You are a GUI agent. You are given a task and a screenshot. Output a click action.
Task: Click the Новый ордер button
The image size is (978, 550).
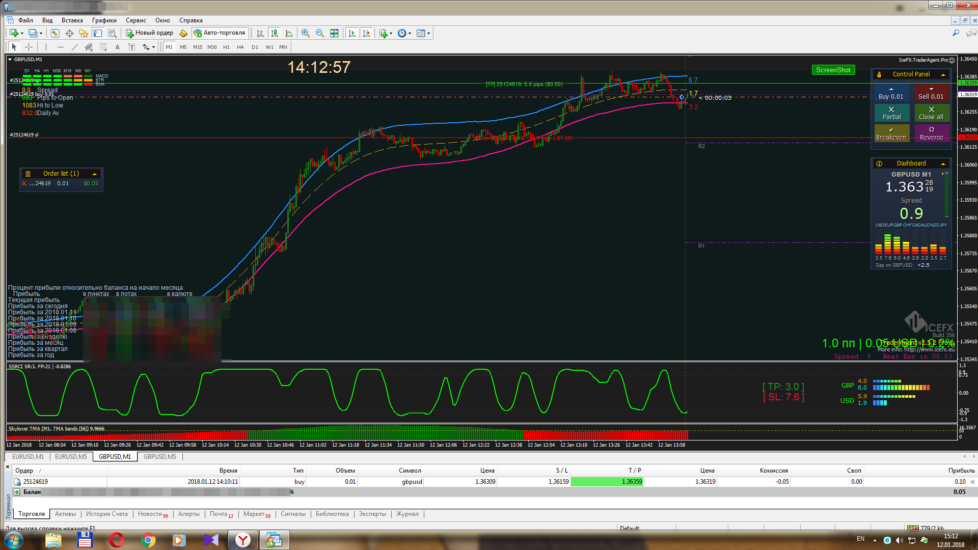150,33
